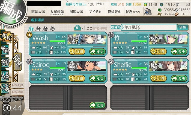Click the Sheffie ship banner thumbnail
The height and width of the screenshot is (115, 191).
[x=168, y=66]
